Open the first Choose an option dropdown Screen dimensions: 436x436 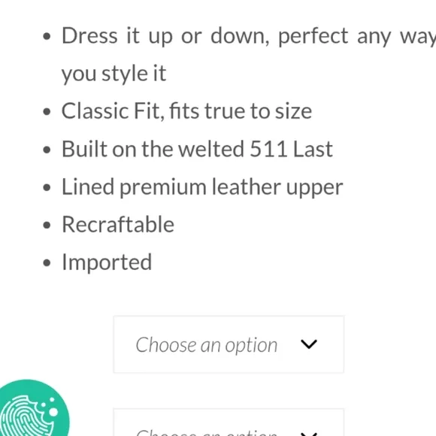[x=229, y=344]
